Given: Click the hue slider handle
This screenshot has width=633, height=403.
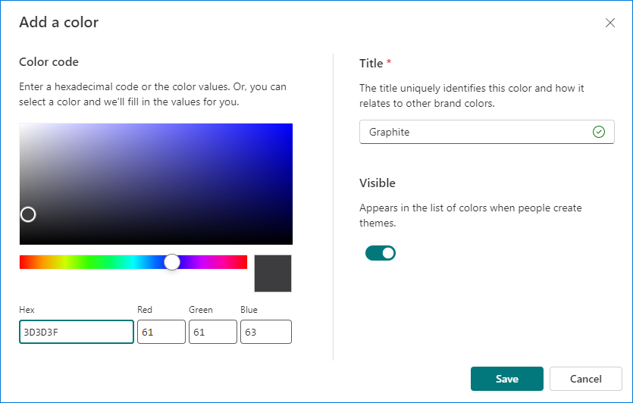Looking at the screenshot, I should tap(172, 262).
